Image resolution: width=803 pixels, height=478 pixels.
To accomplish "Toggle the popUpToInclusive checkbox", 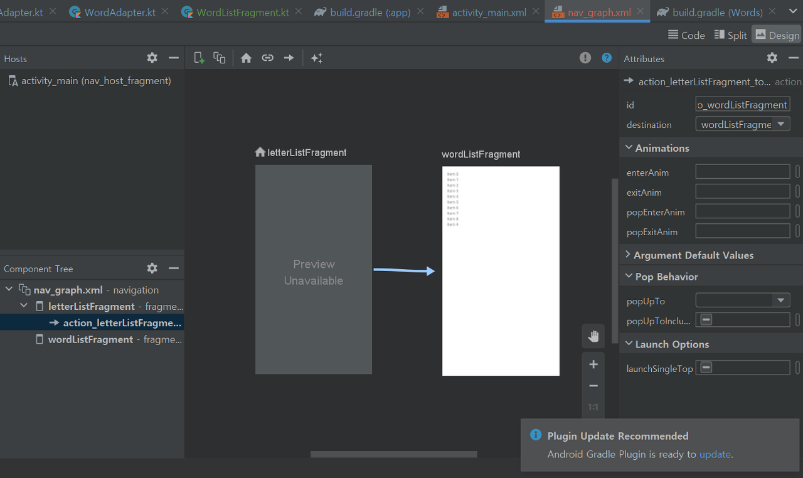I will coord(706,320).
